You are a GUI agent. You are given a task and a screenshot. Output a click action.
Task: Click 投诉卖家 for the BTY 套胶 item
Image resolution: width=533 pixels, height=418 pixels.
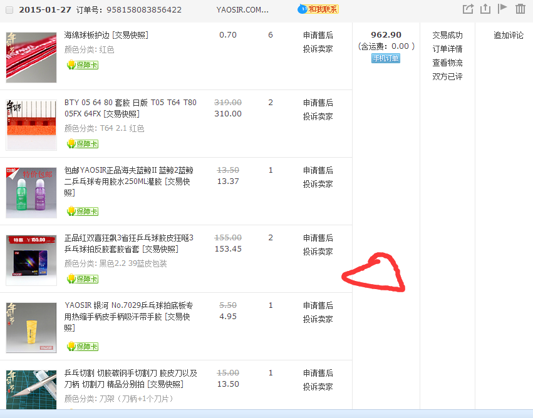pyautogui.click(x=318, y=116)
